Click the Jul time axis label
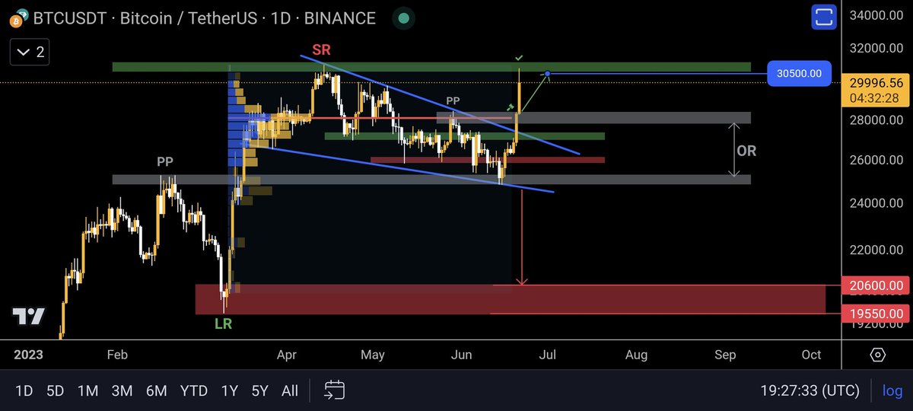Image resolution: width=913 pixels, height=411 pixels. pos(548,355)
